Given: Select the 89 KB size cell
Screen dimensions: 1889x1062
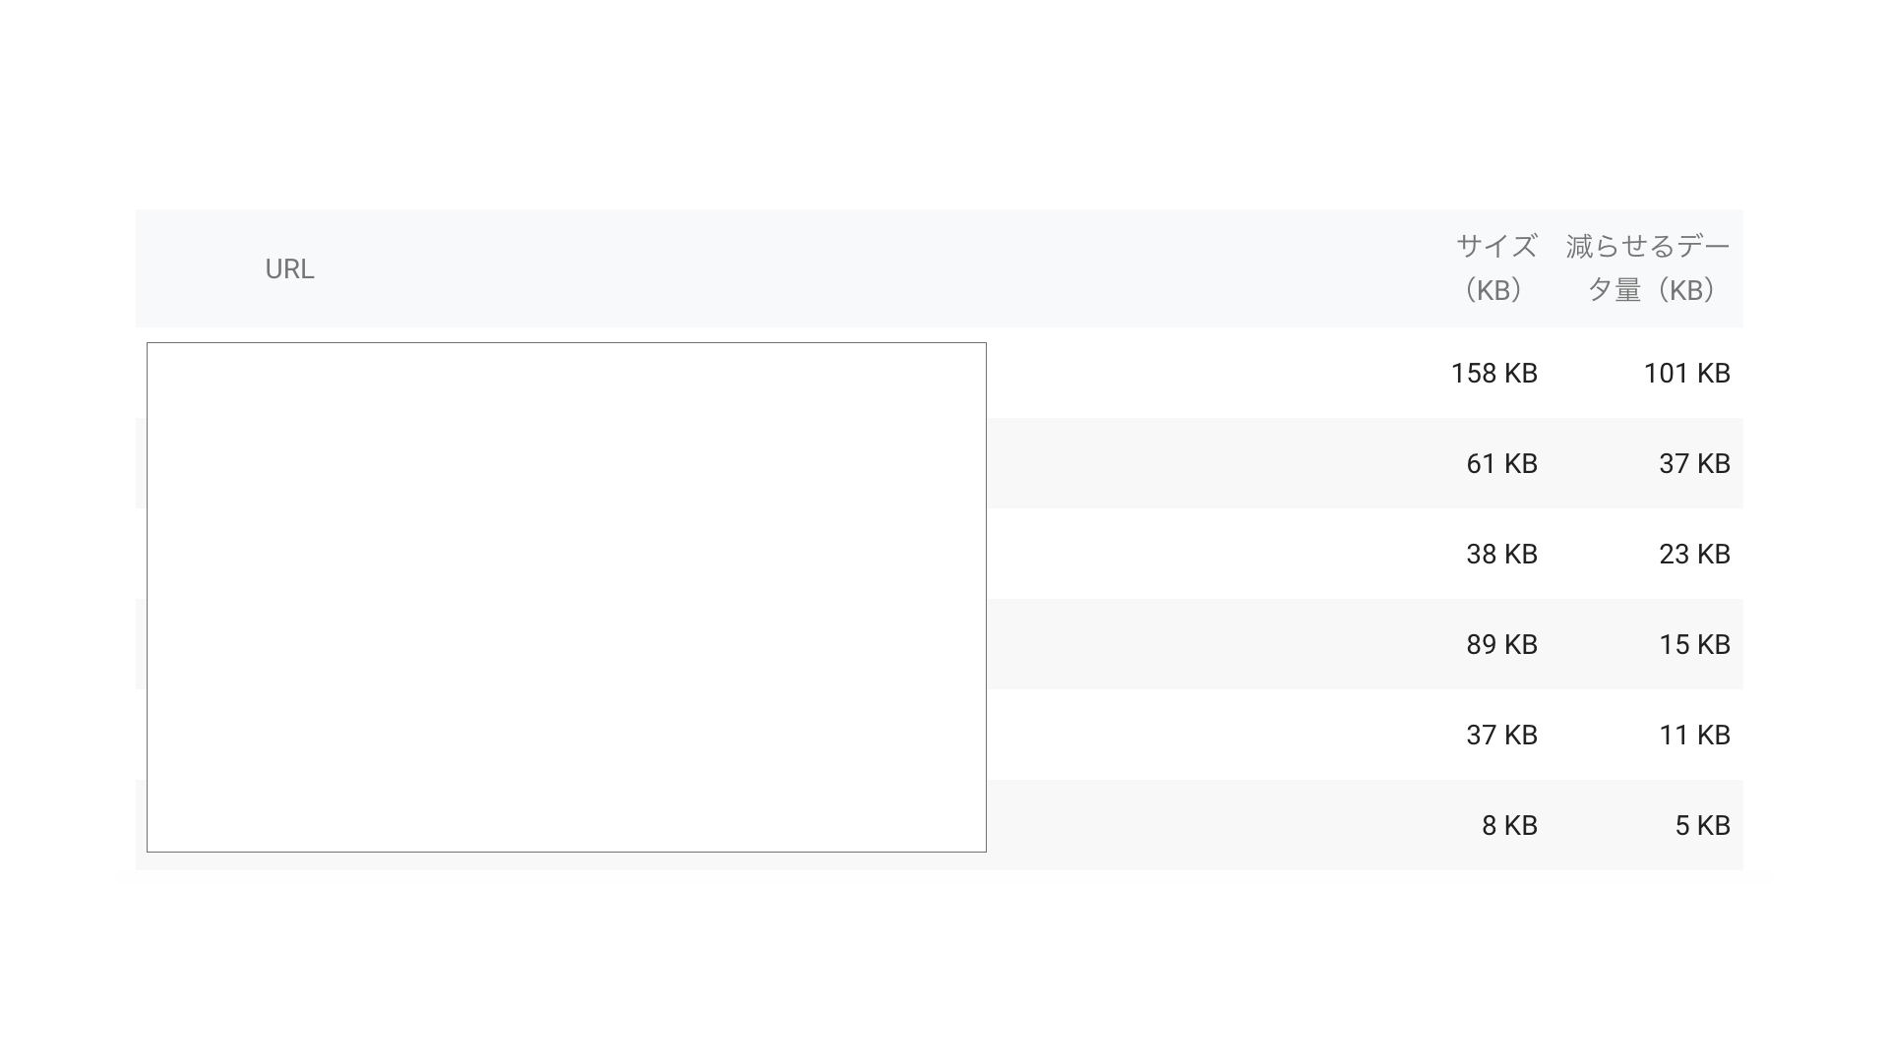Looking at the screenshot, I should 1501,645.
